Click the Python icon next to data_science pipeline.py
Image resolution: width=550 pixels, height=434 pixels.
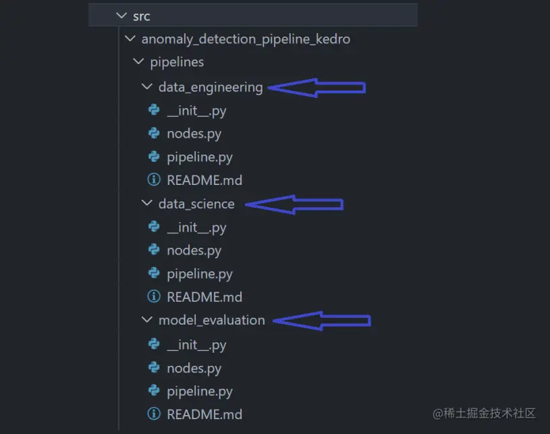(x=154, y=273)
